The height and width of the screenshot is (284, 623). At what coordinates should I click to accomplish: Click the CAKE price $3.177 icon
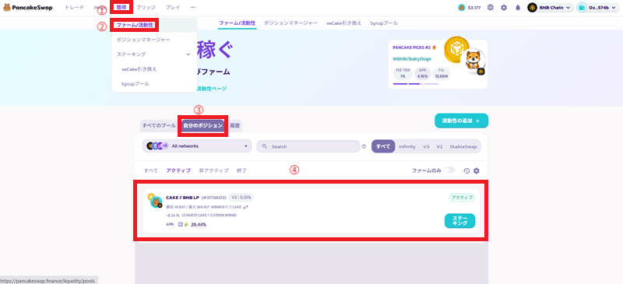(461, 8)
